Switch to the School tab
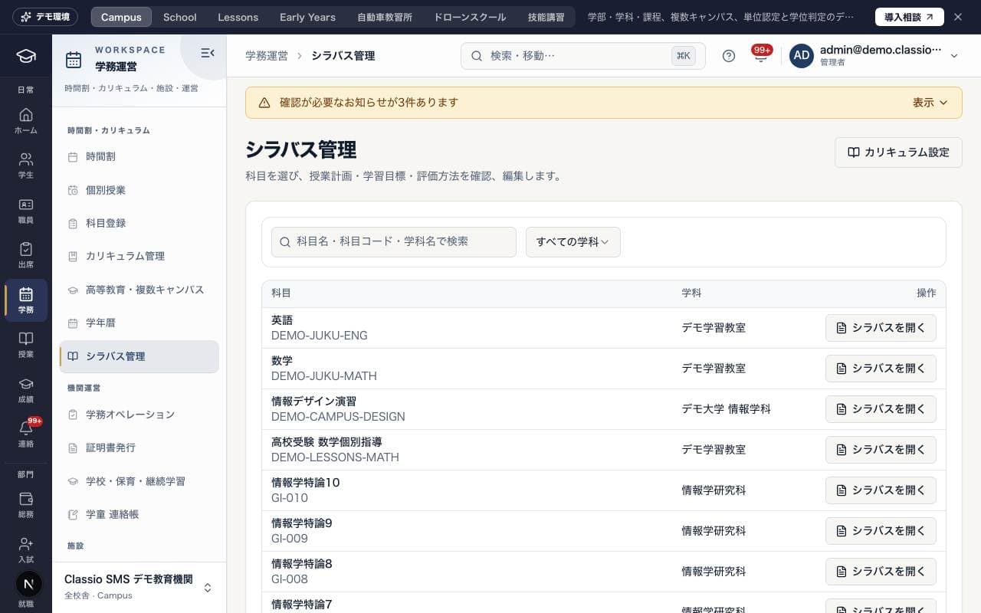This screenshot has height=613, width=981. 180,17
